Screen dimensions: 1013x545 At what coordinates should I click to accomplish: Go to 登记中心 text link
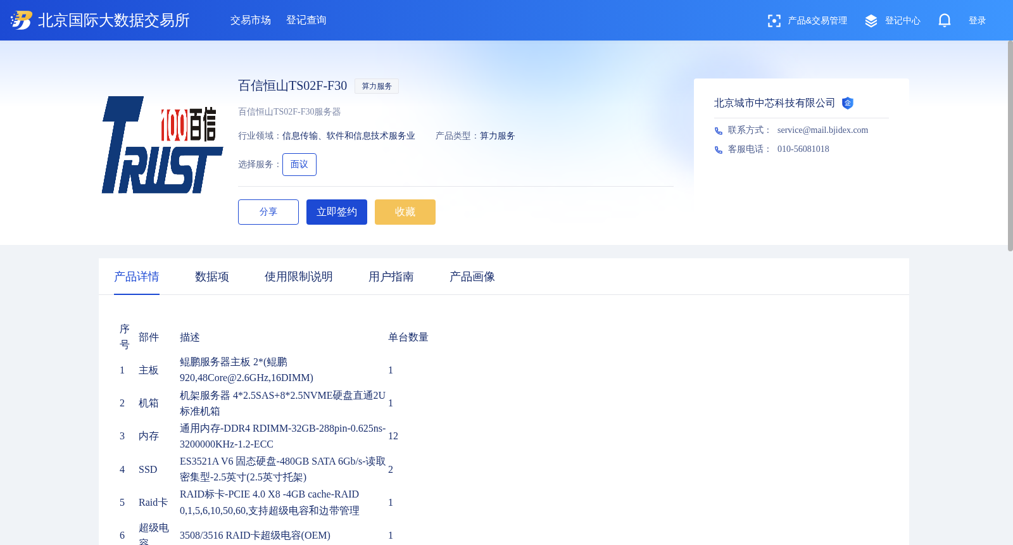click(x=903, y=20)
